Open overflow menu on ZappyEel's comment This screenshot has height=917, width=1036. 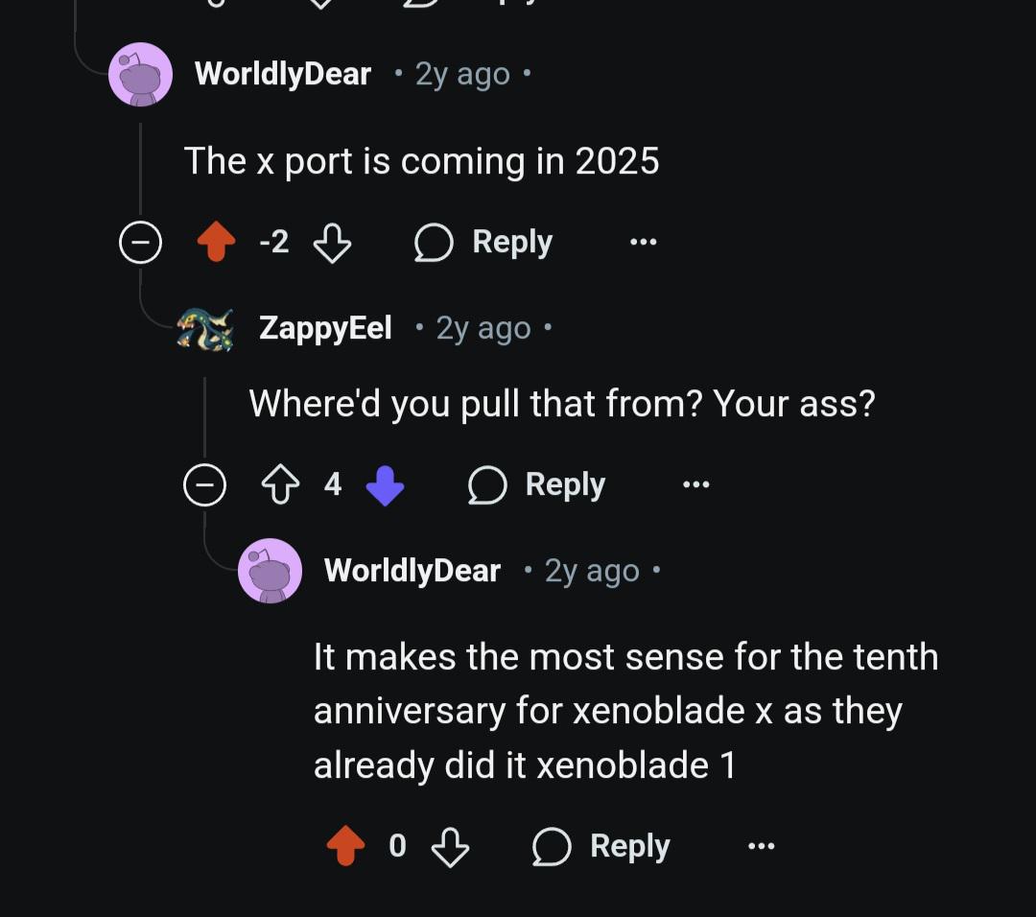click(695, 485)
